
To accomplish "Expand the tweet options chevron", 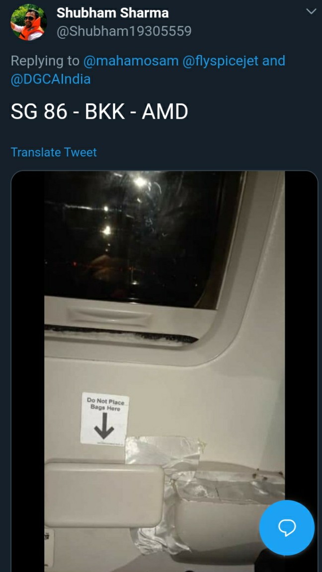I will point(311,11).
